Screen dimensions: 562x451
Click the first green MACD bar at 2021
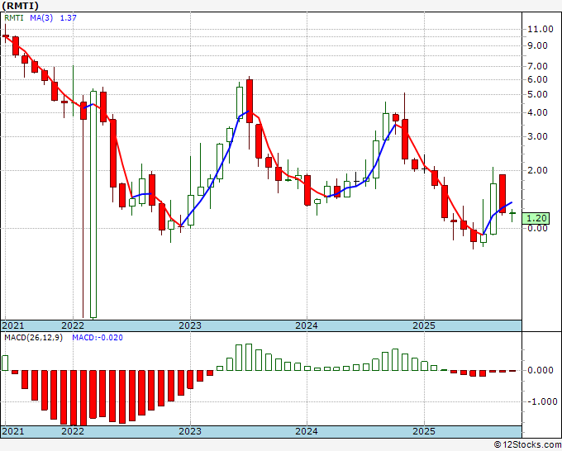pos(5,363)
